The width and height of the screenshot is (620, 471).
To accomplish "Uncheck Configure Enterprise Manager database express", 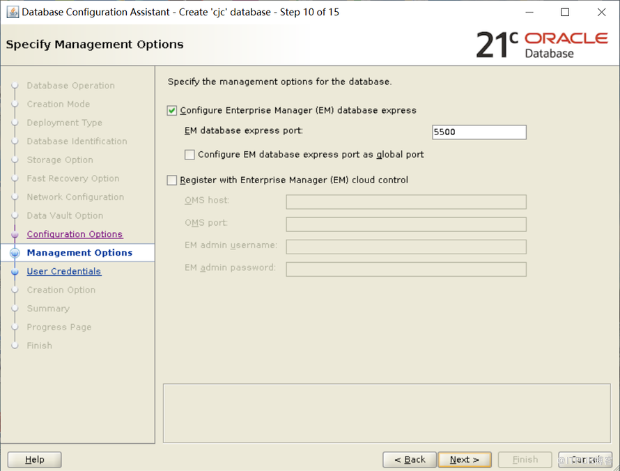I will click(x=171, y=110).
